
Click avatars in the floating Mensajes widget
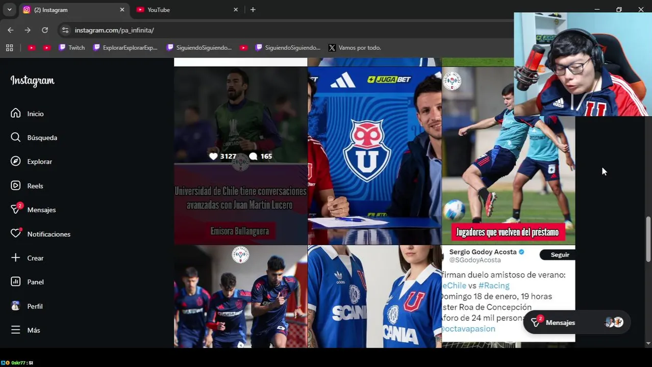[614, 322]
